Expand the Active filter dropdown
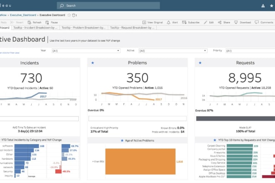Screen dimensions: 275x183 click(173, 51)
